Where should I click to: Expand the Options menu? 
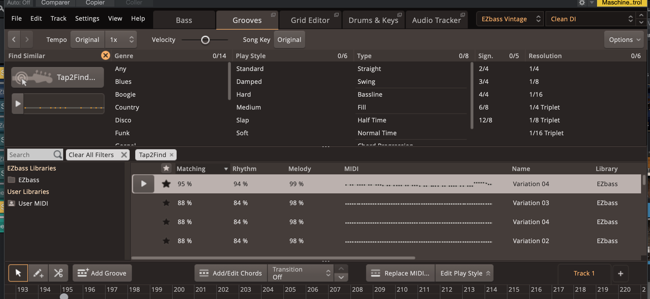[624, 40]
